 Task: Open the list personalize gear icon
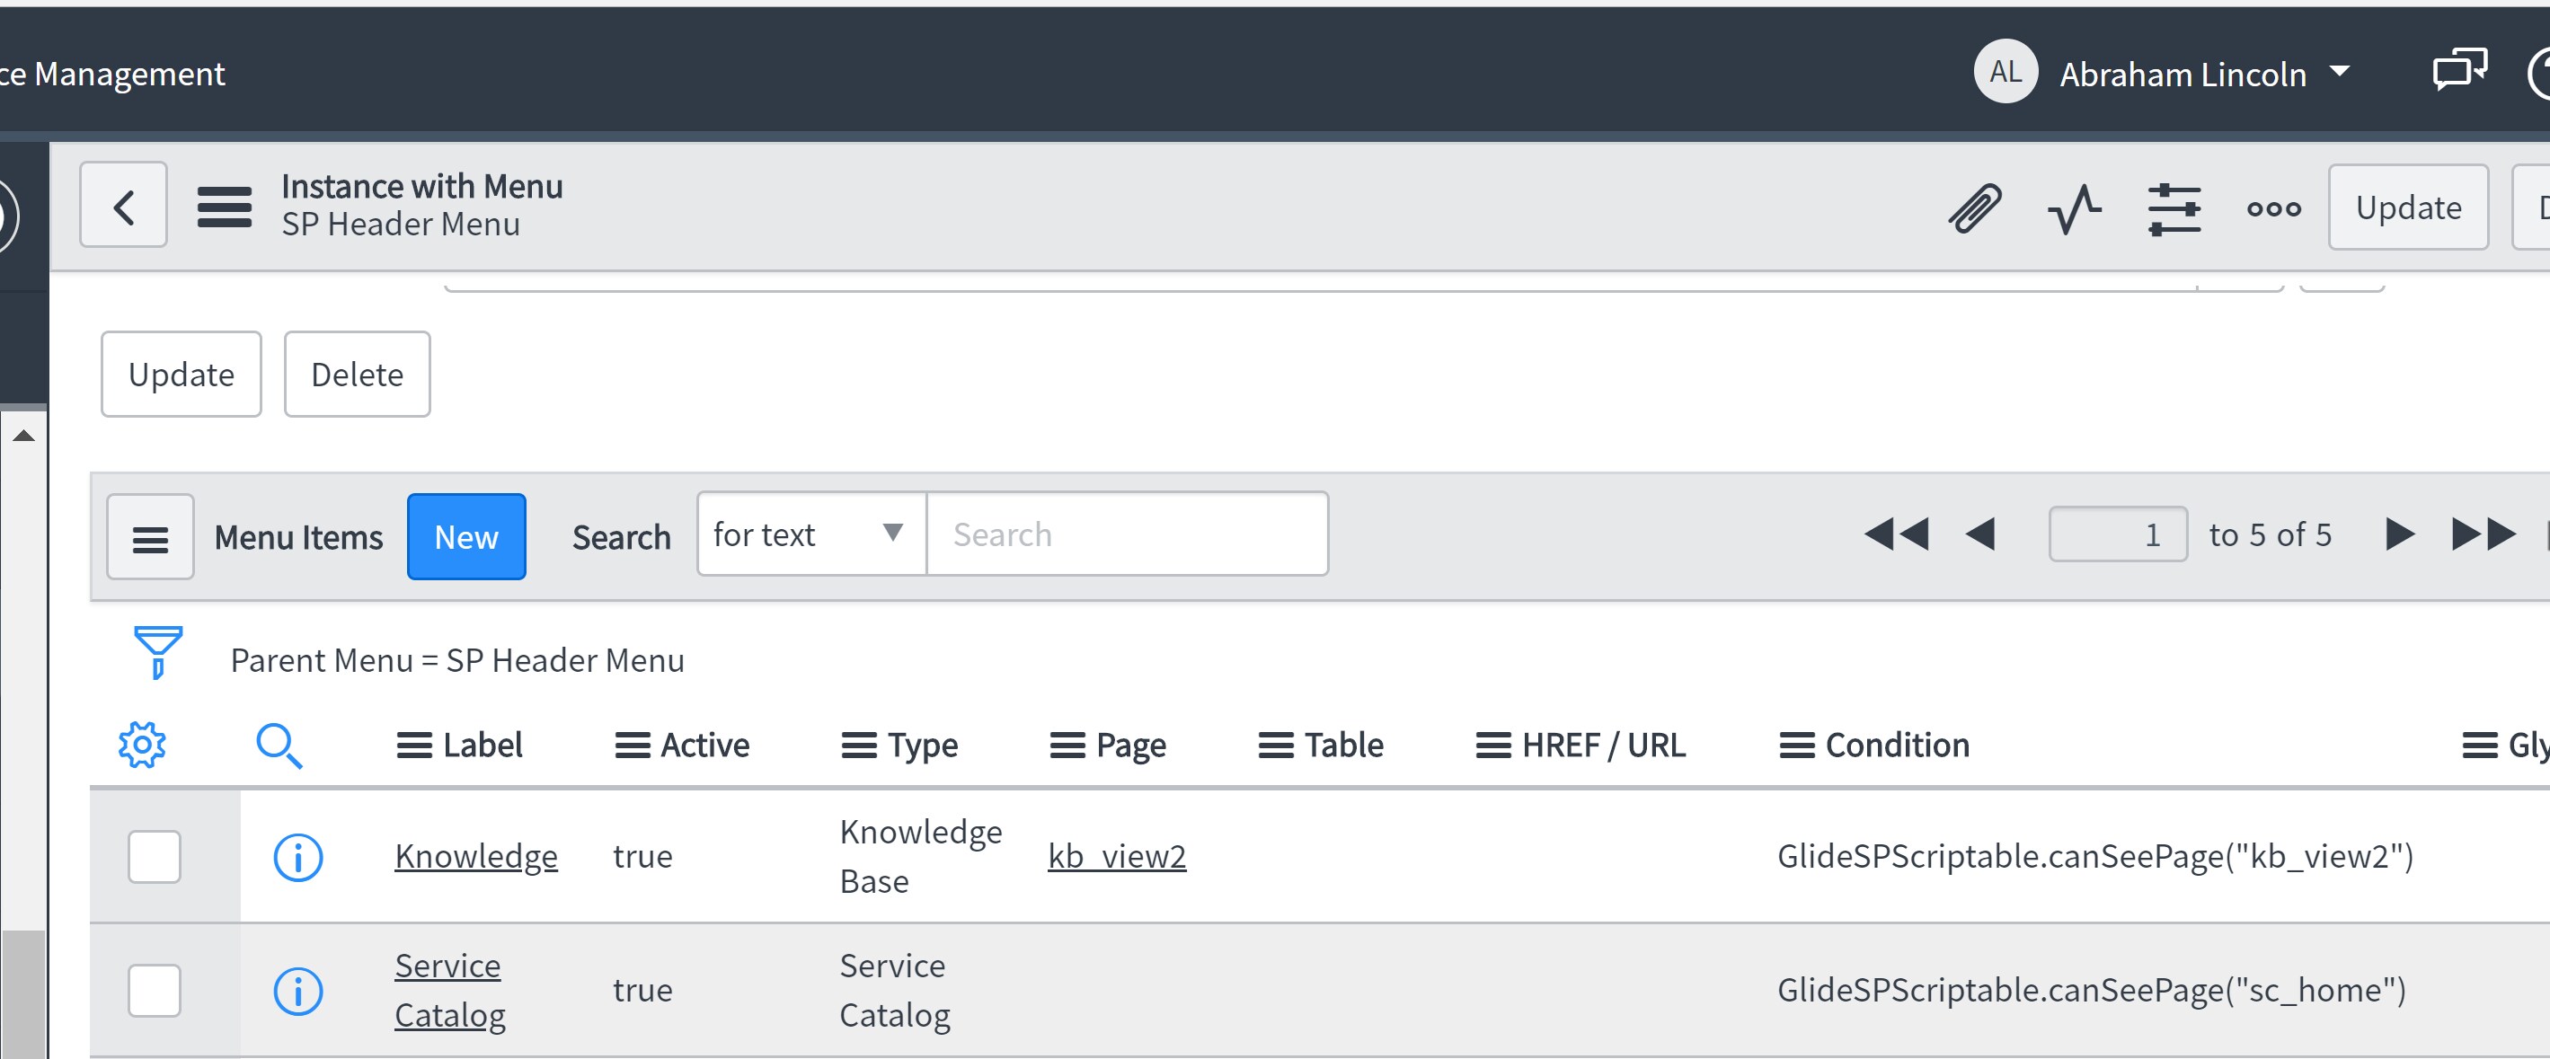pyautogui.click(x=143, y=746)
